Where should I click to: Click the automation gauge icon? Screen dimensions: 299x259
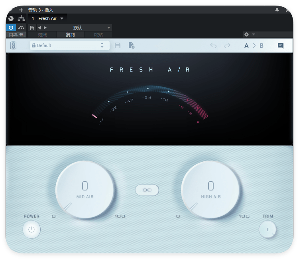(21, 27)
